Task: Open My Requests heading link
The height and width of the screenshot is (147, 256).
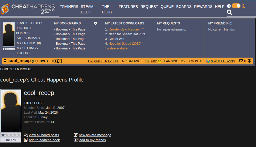Action: (168, 23)
